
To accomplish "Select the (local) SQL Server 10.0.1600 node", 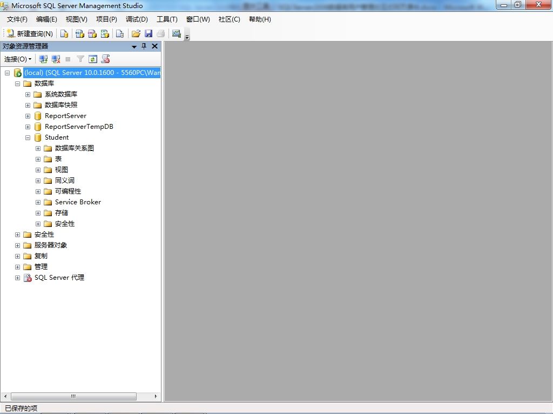I will [x=92, y=73].
